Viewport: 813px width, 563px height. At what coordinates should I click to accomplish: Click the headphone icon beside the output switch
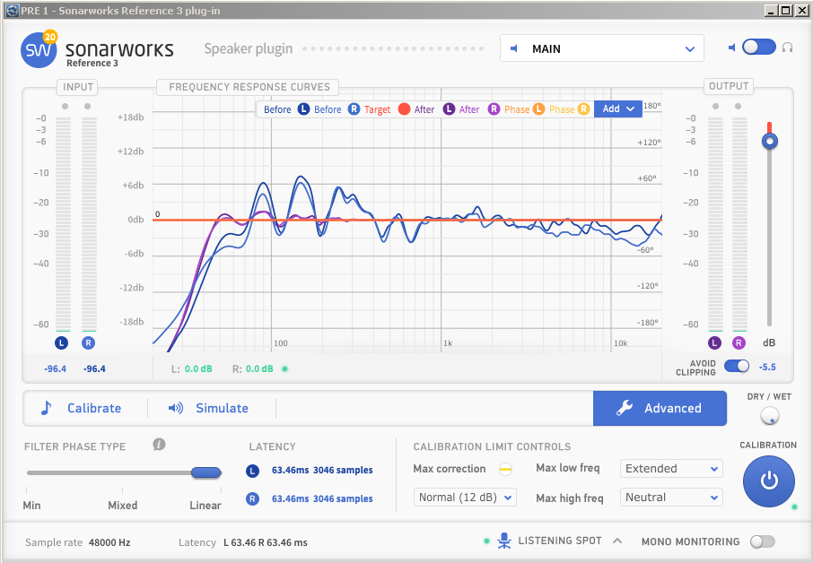click(x=787, y=48)
